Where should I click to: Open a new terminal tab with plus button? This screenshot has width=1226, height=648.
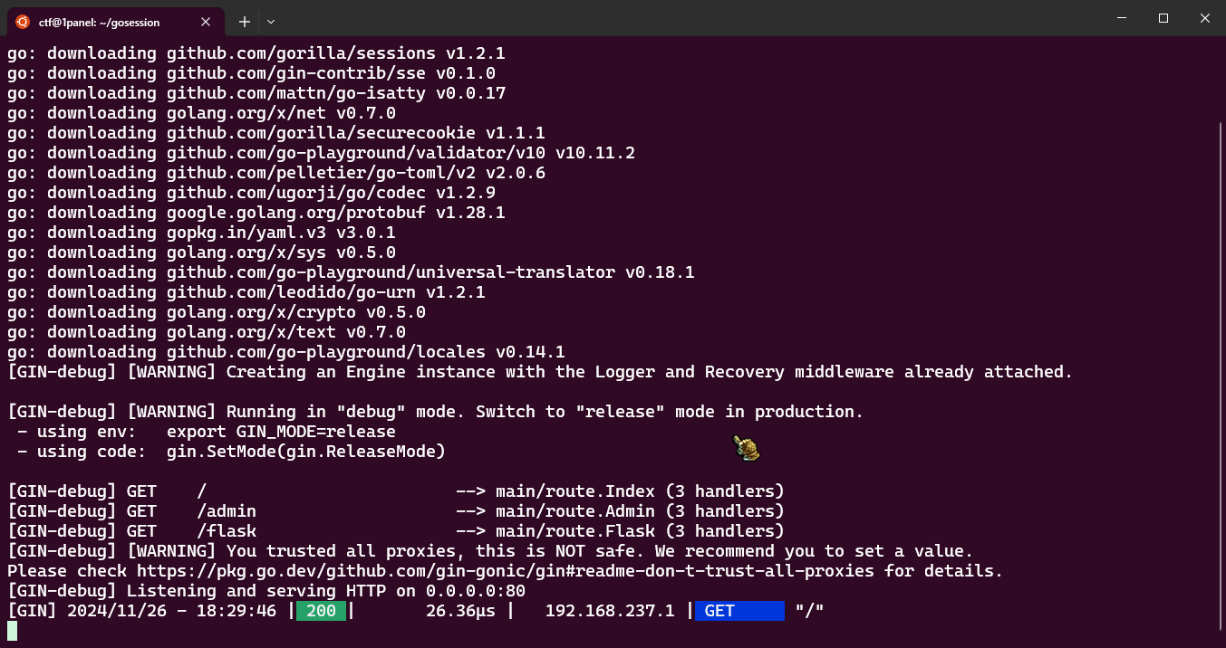(x=244, y=21)
